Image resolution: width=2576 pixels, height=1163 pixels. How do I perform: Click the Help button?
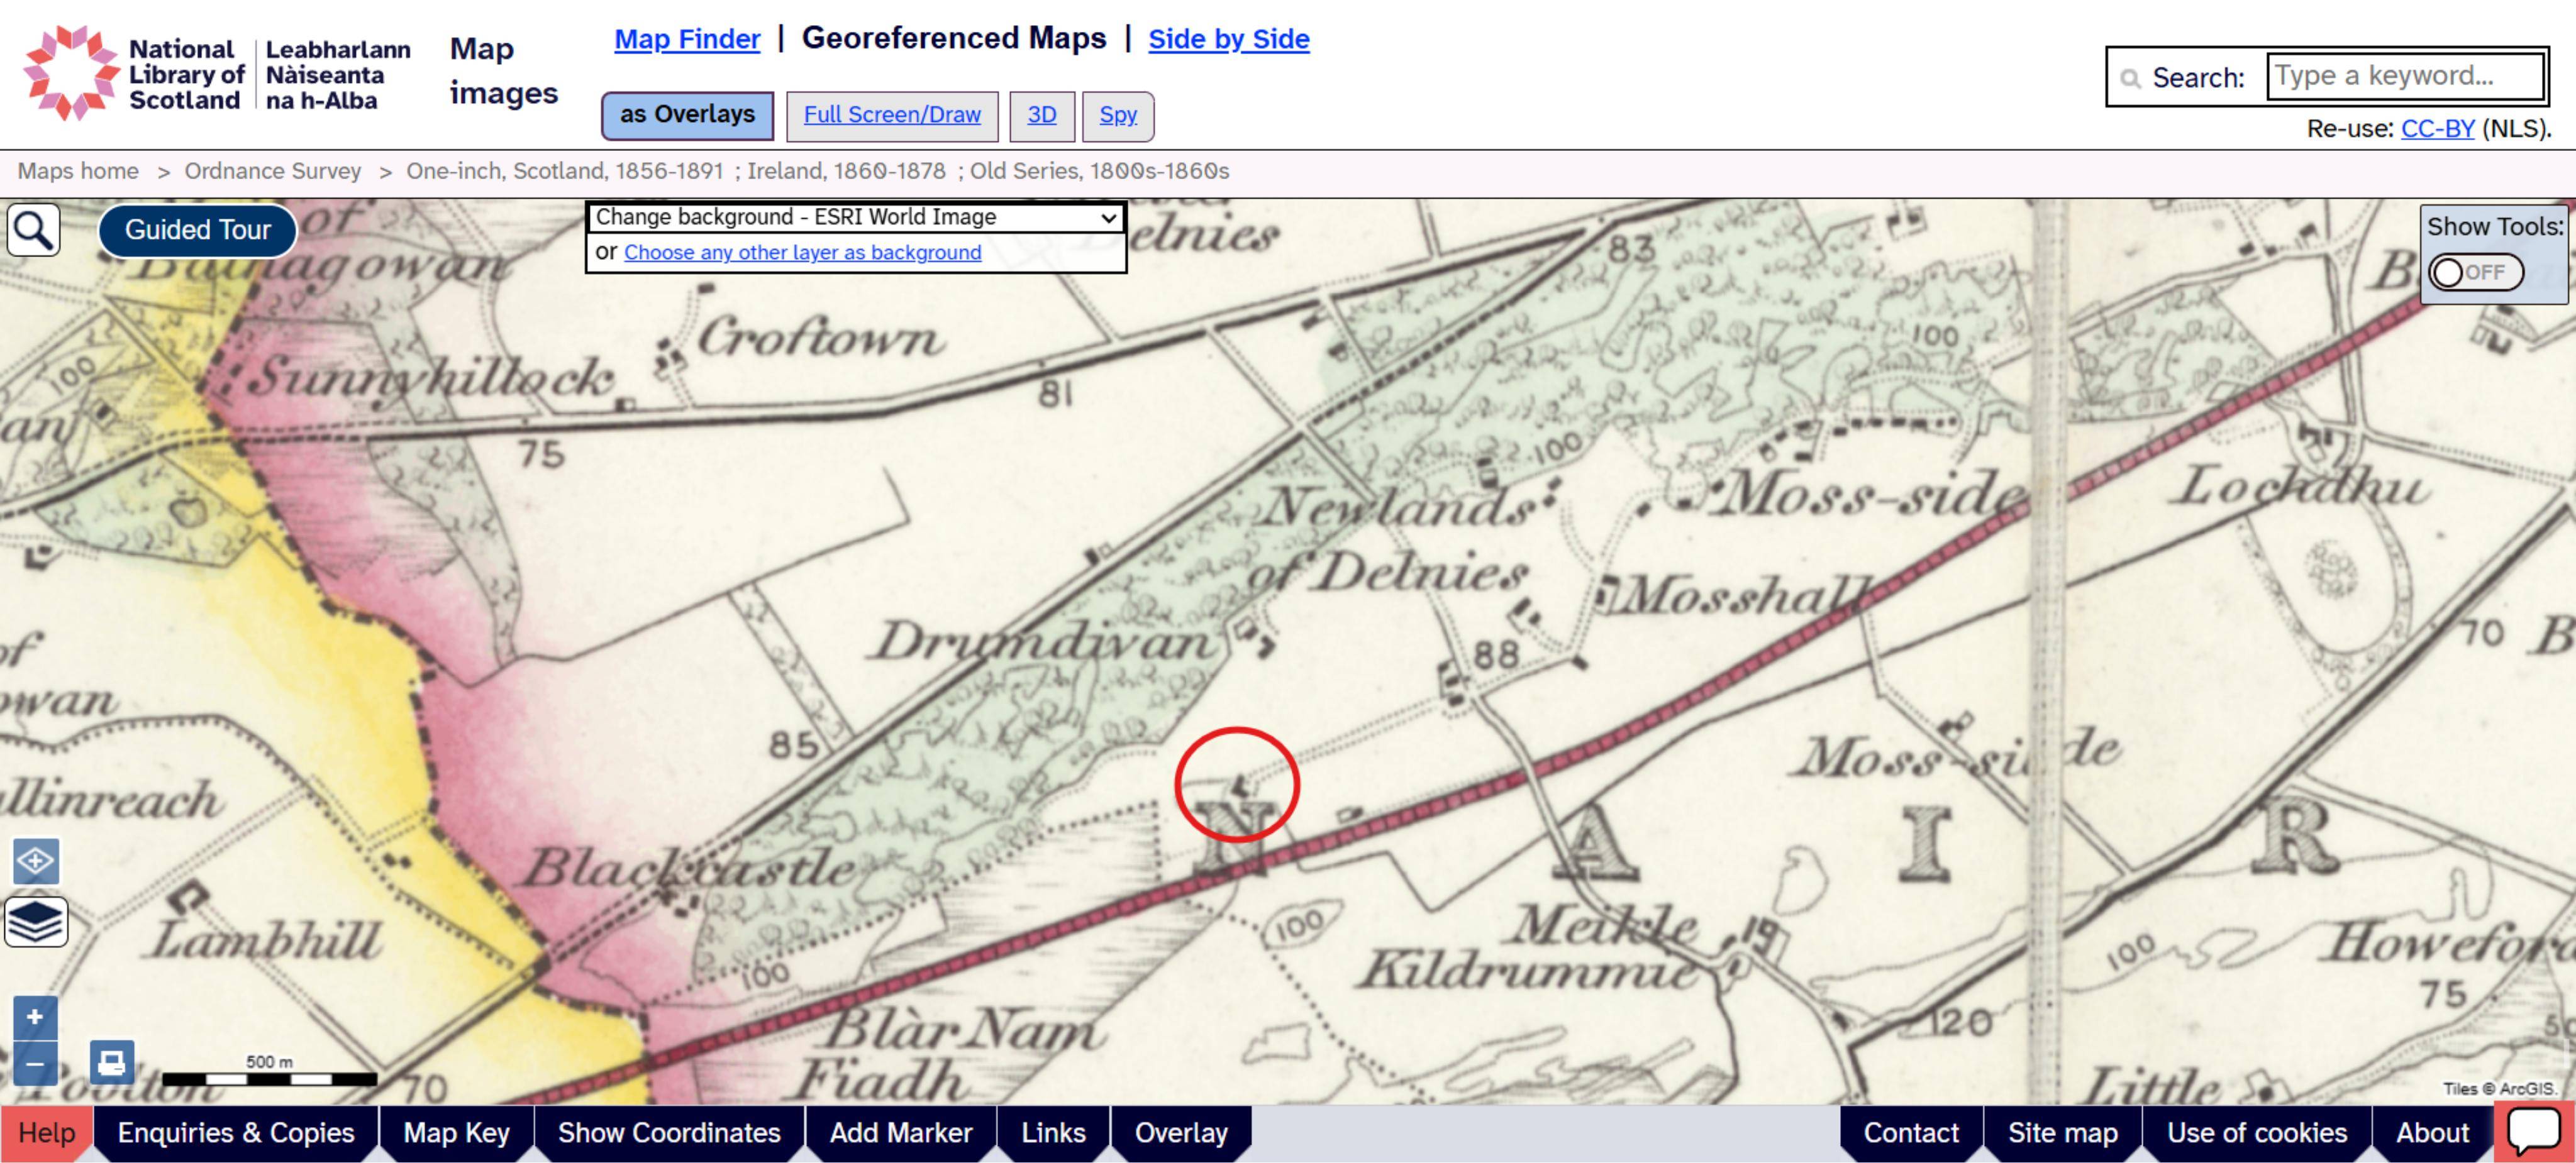pos(46,1132)
